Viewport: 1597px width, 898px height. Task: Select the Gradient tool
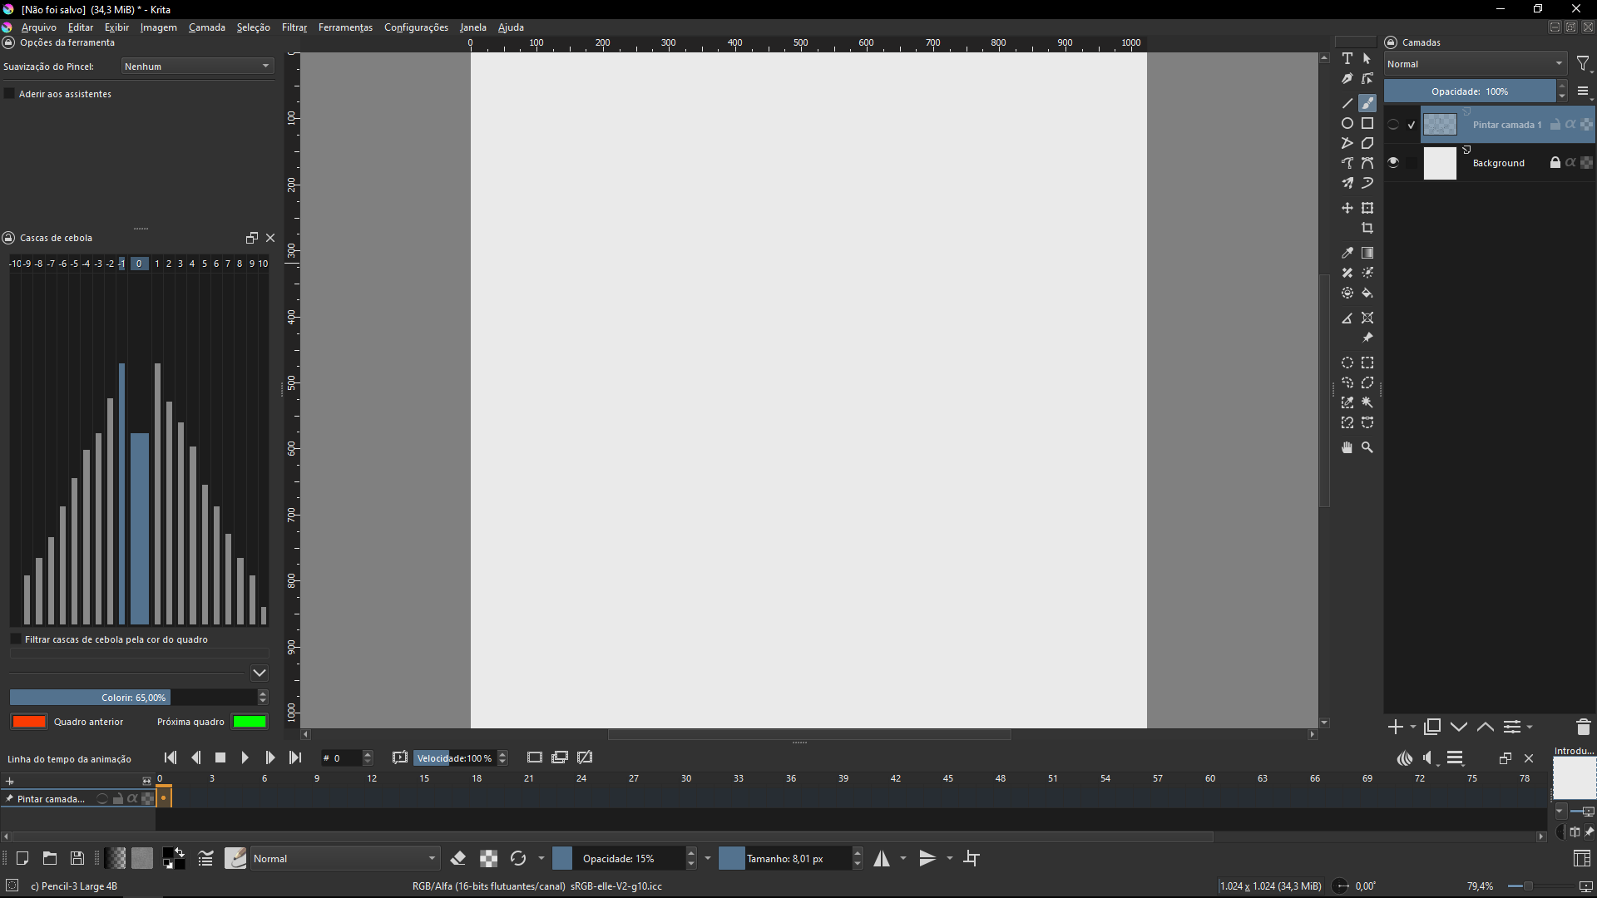pyautogui.click(x=1367, y=253)
